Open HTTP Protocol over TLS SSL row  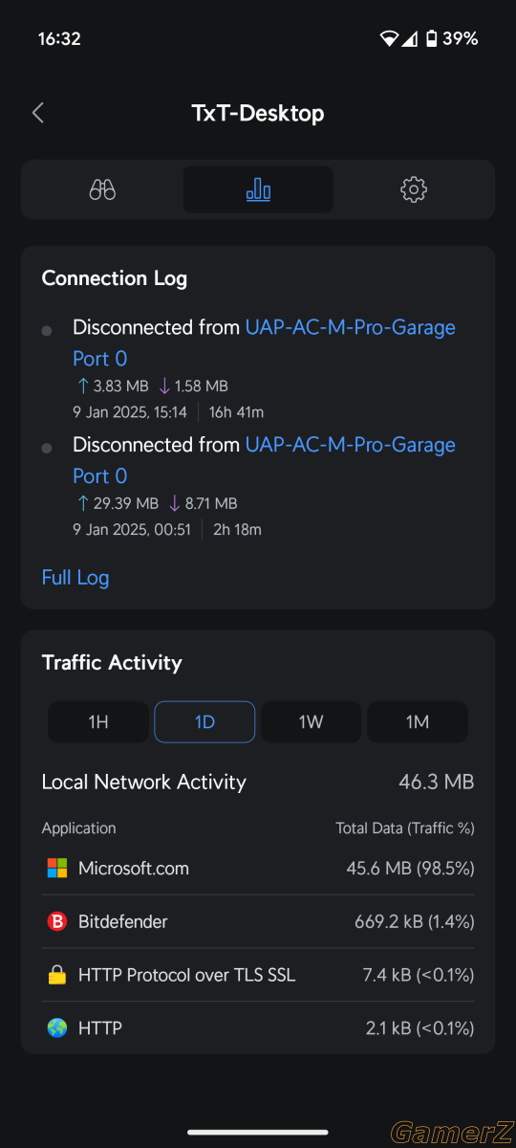point(258,976)
